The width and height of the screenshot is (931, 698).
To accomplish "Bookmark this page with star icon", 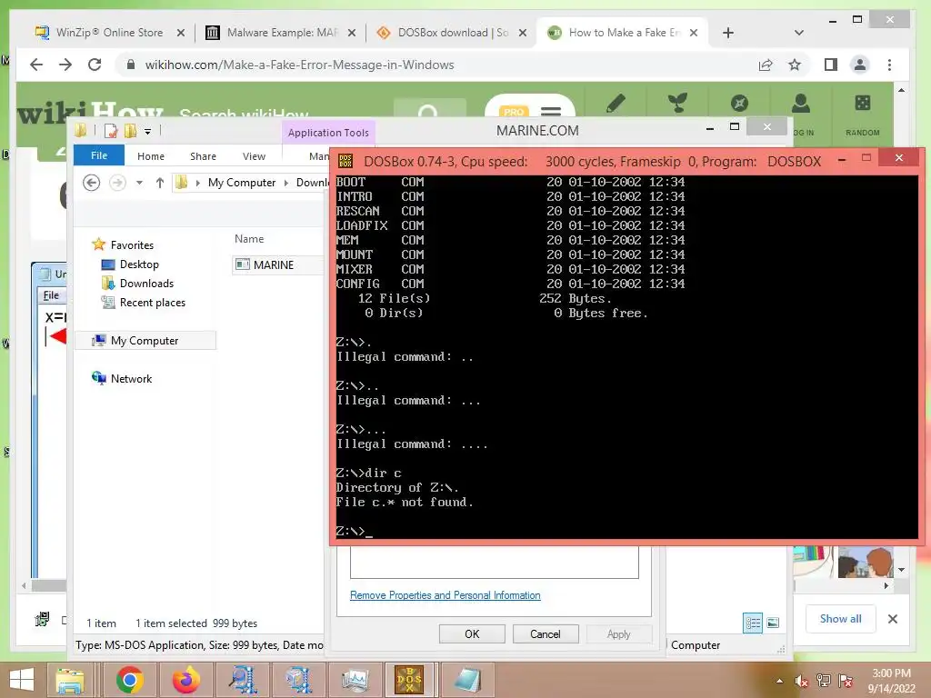I will point(795,65).
